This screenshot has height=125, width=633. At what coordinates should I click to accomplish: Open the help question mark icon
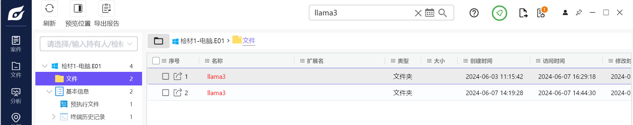click(474, 13)
